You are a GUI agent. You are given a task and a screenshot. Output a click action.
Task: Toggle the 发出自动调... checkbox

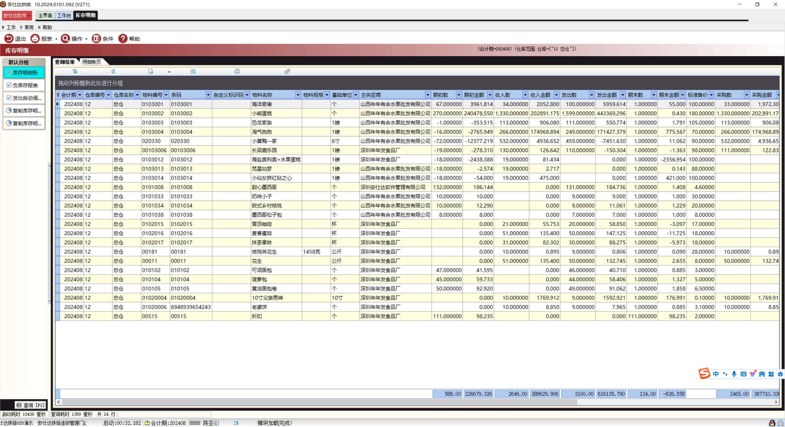pyautogui.click(x=9, y=98)
